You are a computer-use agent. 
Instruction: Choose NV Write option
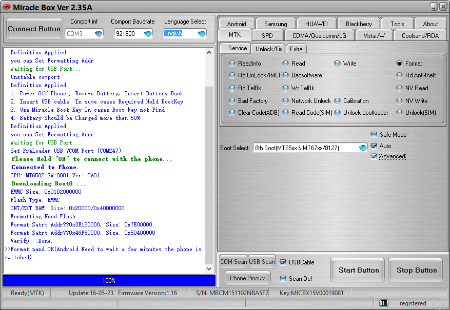[x=399, y=101]
